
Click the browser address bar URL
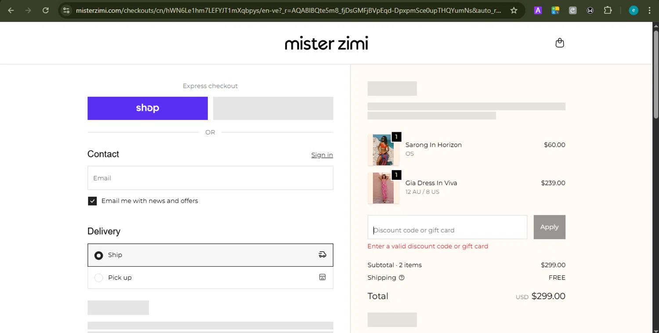pyautogui.click(x=288, y=11)
